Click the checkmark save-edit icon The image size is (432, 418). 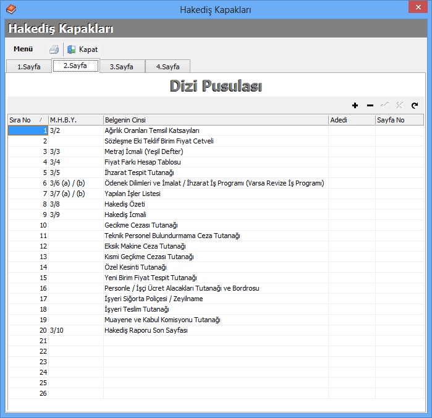pyautogui.click(x=384, y=106)
